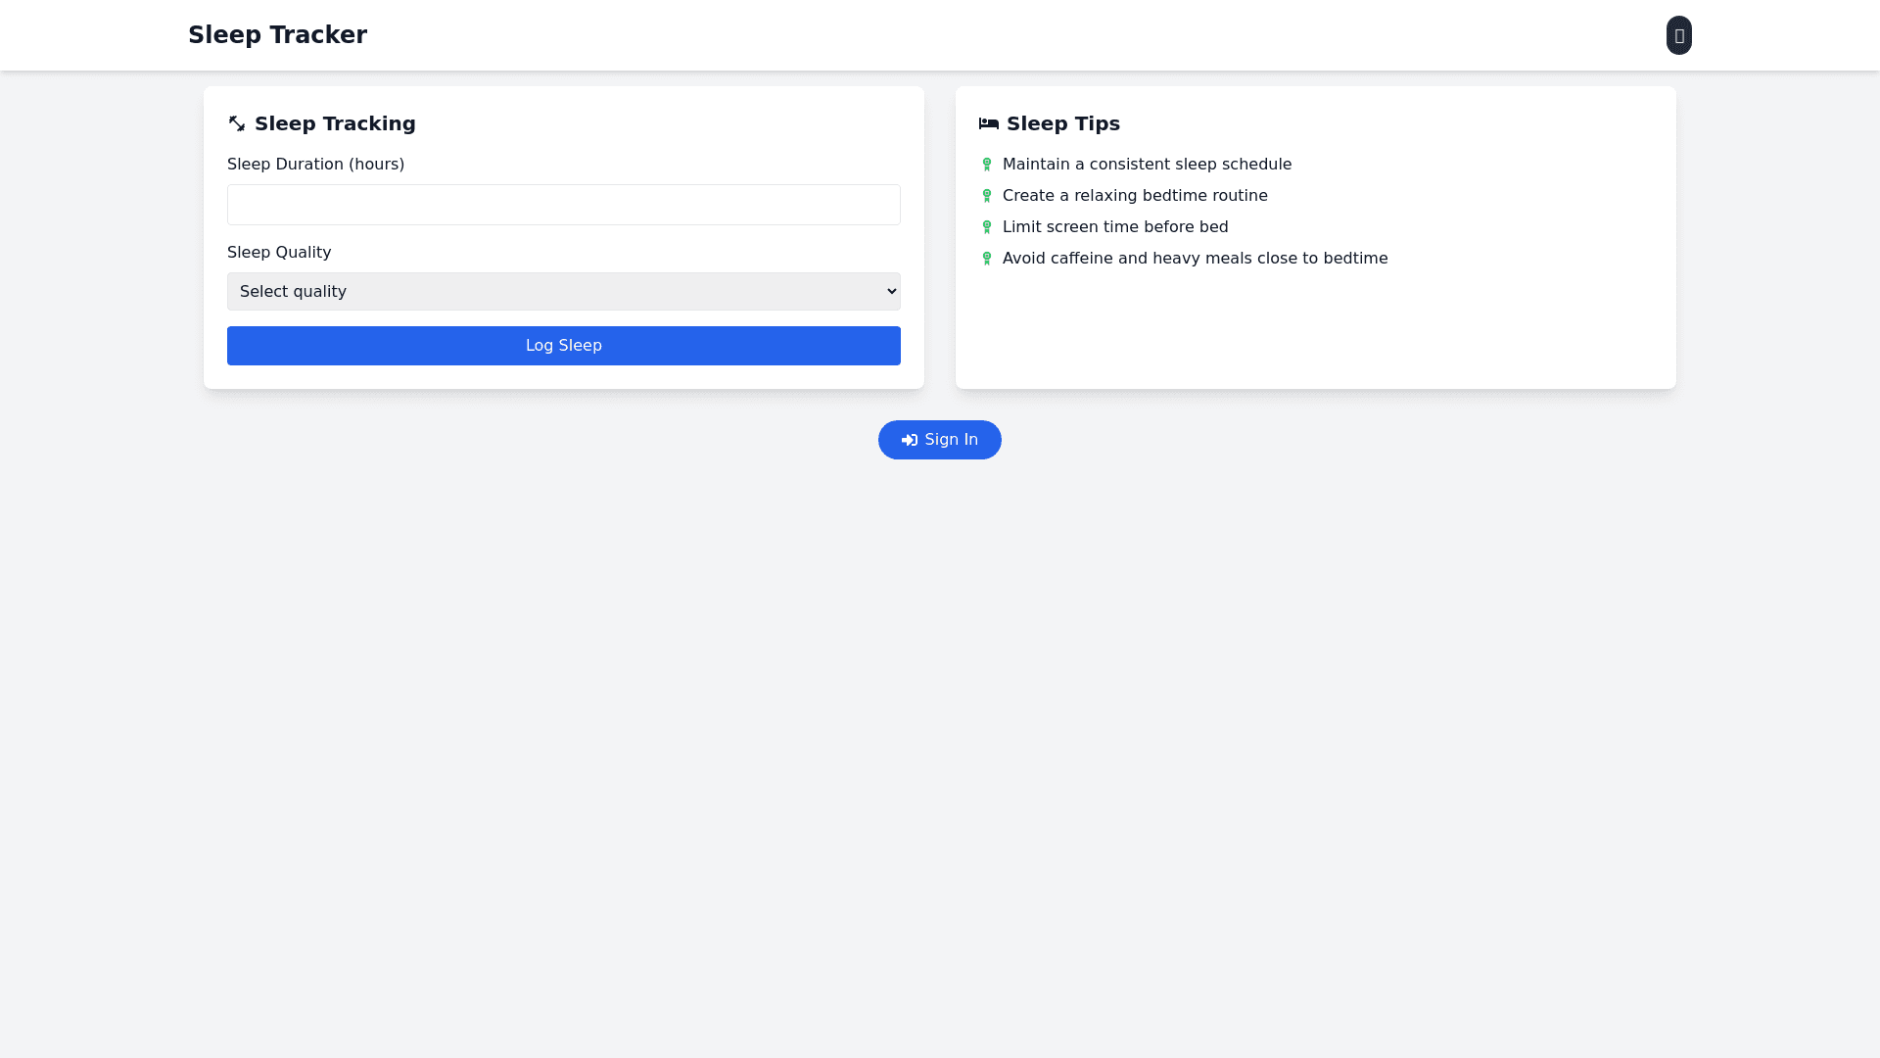Click the Sleep Tracker title in the header
This screenshot has height=1058, width=1880.
[x=277, y=35]
